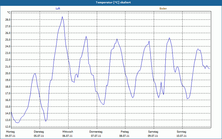Click the highest temperature peak above 28°C
The width and height of the screenshot is (222, 139).
pos(62,17)
